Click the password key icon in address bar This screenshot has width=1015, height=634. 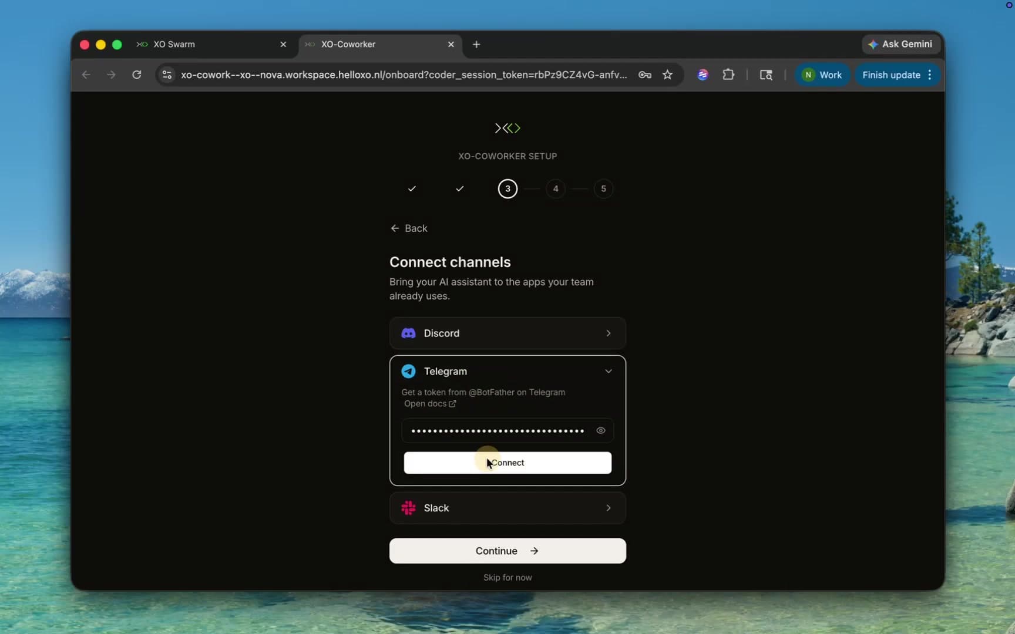[645, 75]
